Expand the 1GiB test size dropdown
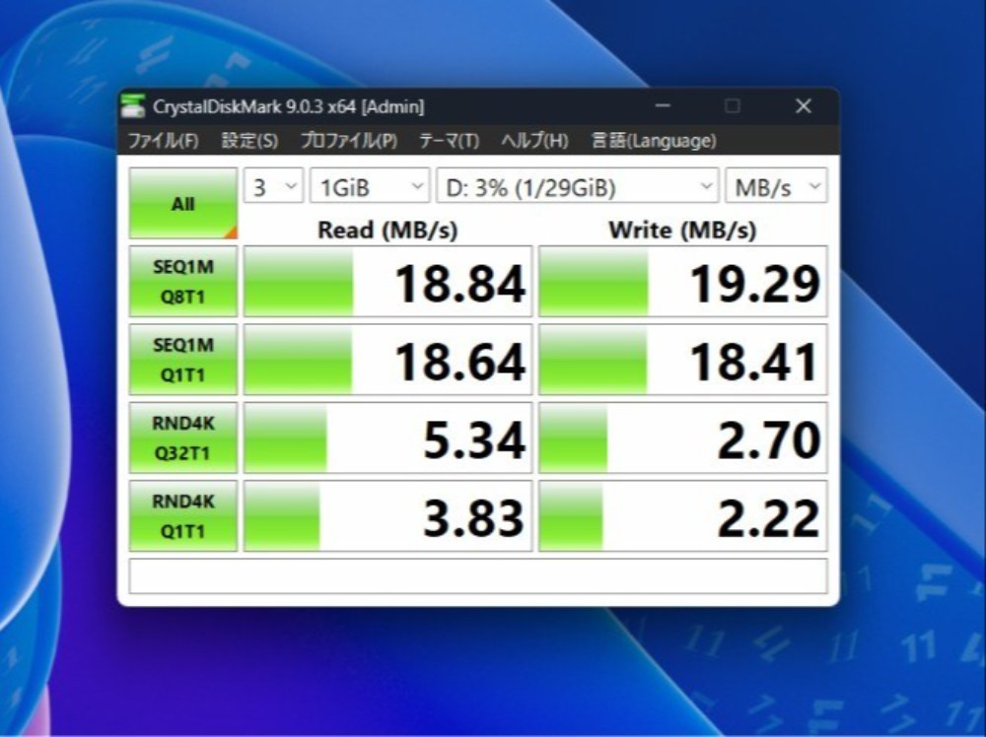986x737 pixels. click(370, 186)
